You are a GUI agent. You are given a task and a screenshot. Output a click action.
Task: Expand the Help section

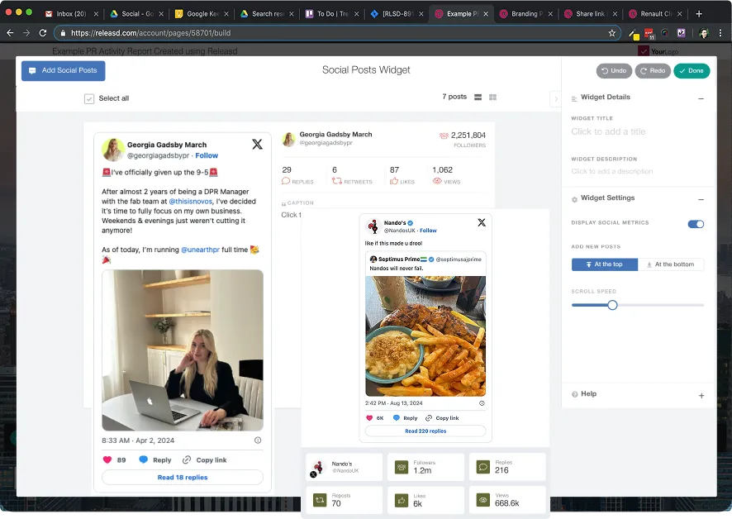pyautogui.click(x=701, y=393)
